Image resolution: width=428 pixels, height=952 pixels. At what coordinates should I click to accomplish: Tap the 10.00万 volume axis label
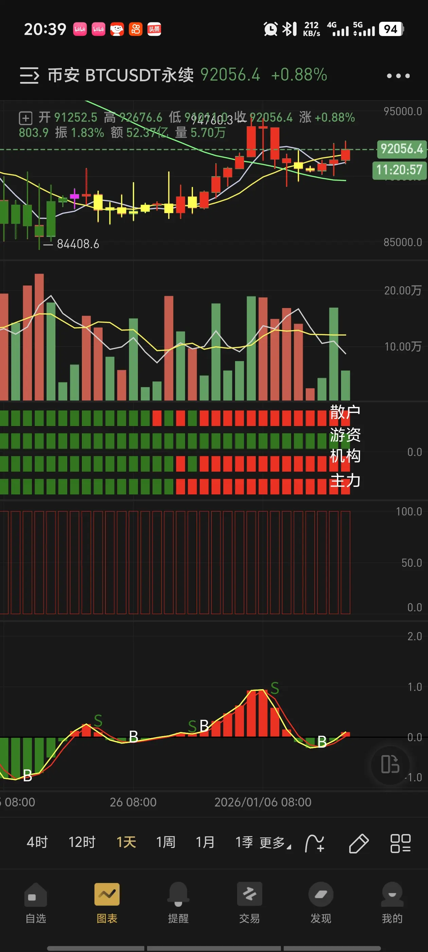pyautogui.click(x=403, y=347)
